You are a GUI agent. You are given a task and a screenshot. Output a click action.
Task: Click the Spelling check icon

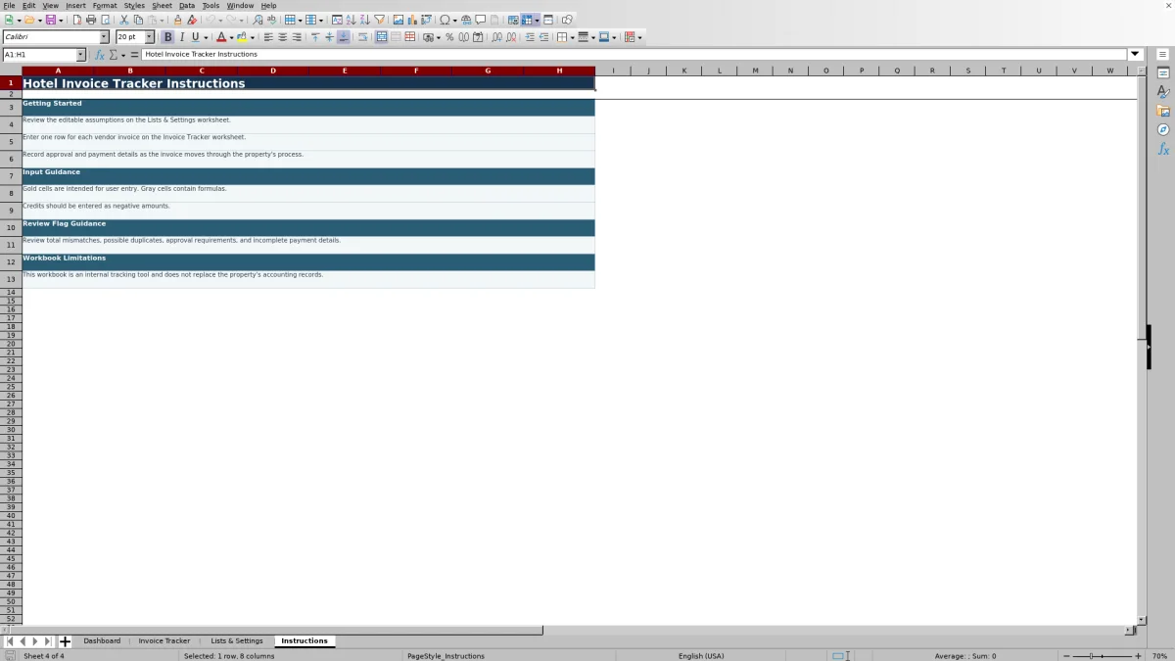271,20
